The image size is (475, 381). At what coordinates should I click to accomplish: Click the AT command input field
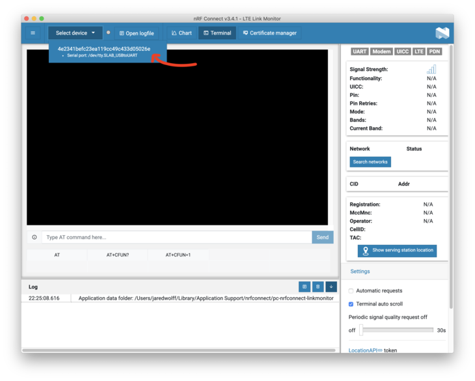click(176, 237)
